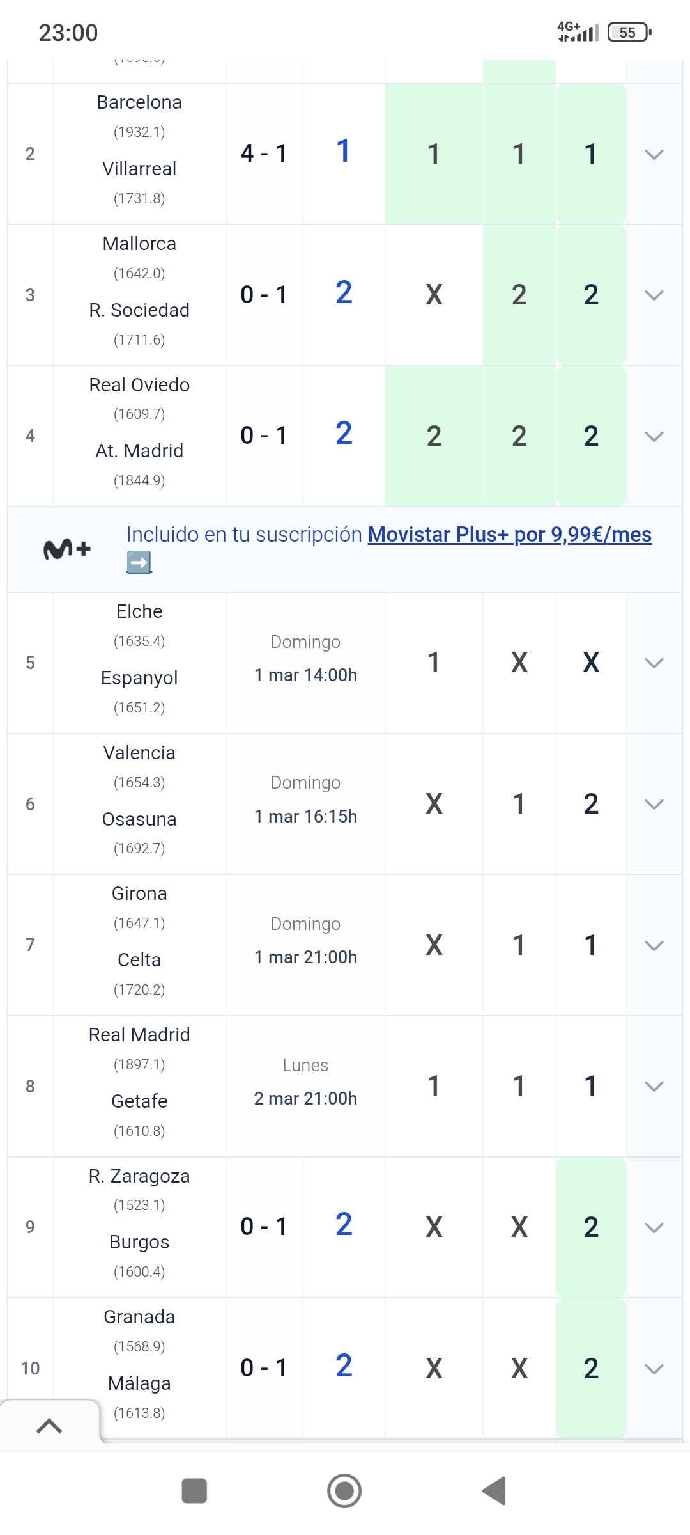The height and width of the screenshot is (1535, 690).
Task: Select first-column X prediction for Valencia-Osasuna
Action: pyautogui.click(x=434, y=804)
